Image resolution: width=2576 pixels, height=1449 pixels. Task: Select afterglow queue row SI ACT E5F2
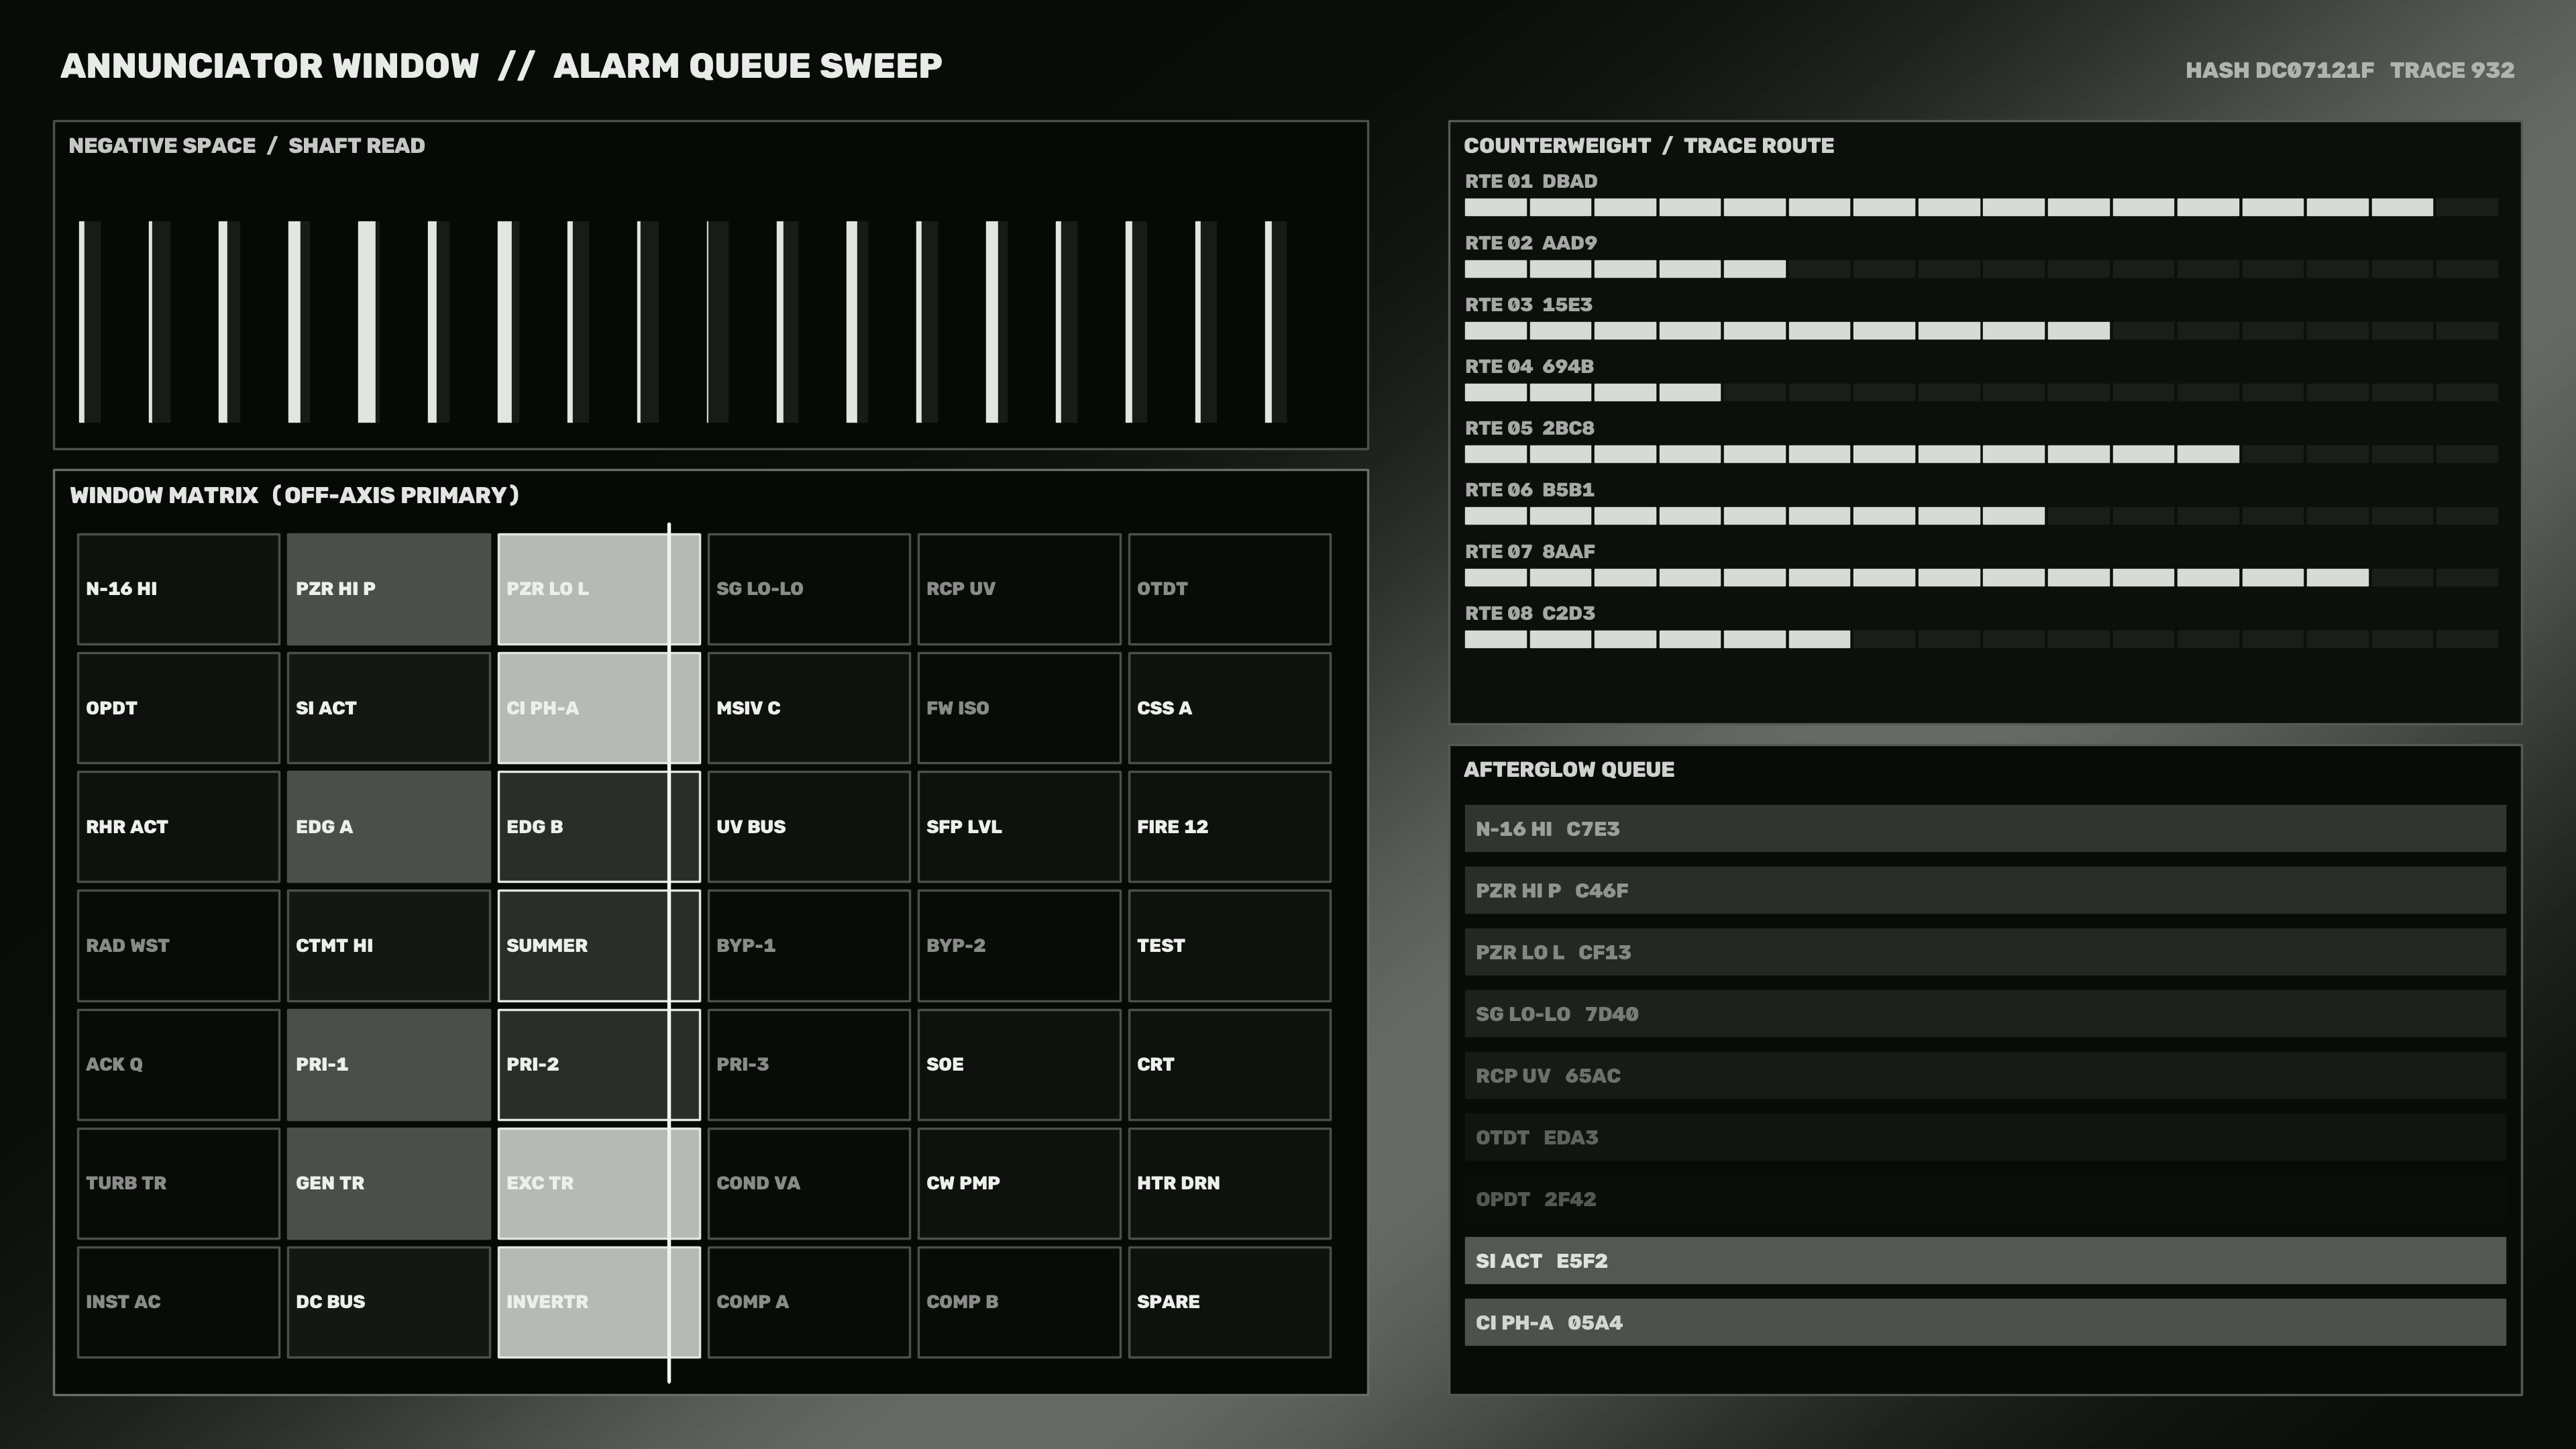pyautogui.click(x=1985, y=1261)
